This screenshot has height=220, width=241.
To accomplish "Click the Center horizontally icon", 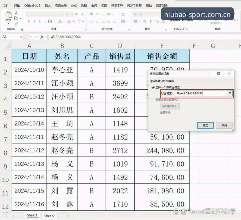I will [x=97, y=21].
